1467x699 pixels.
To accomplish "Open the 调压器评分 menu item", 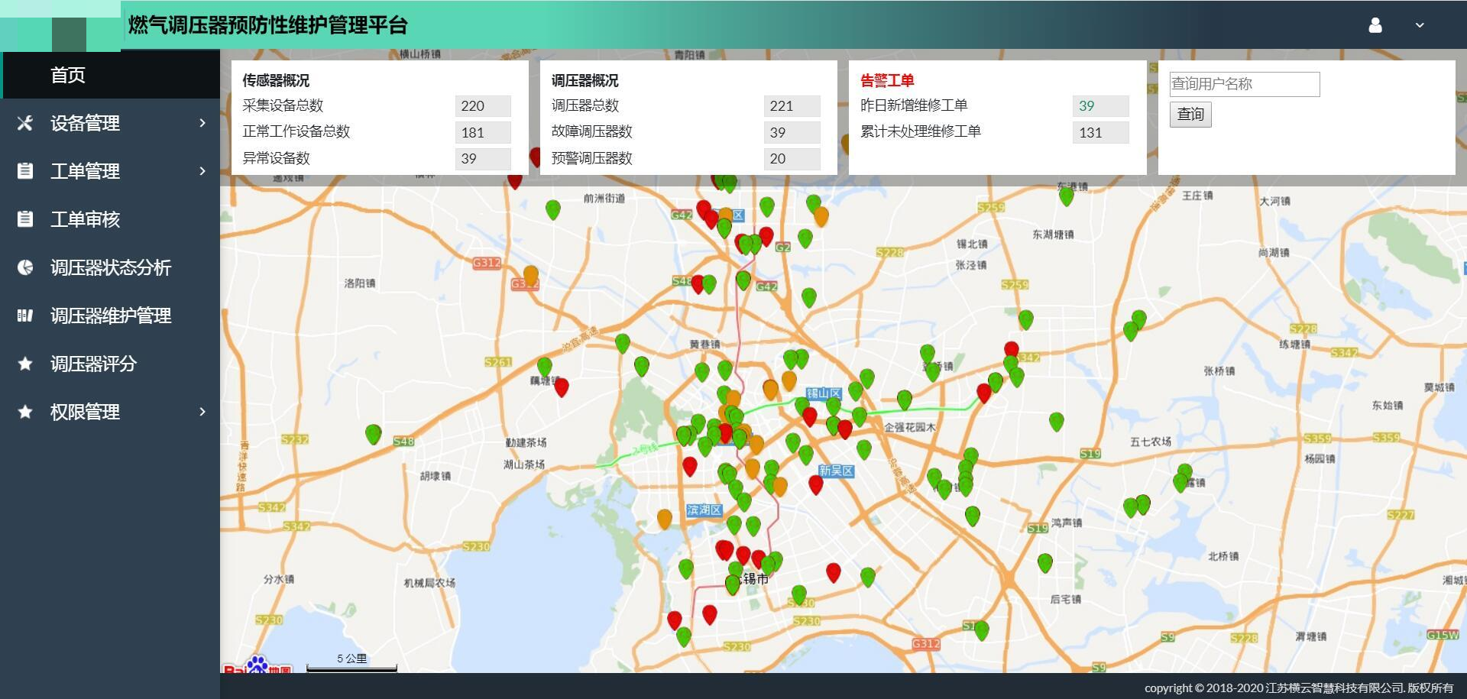I will pyautogui.click(x=110, y=364).
